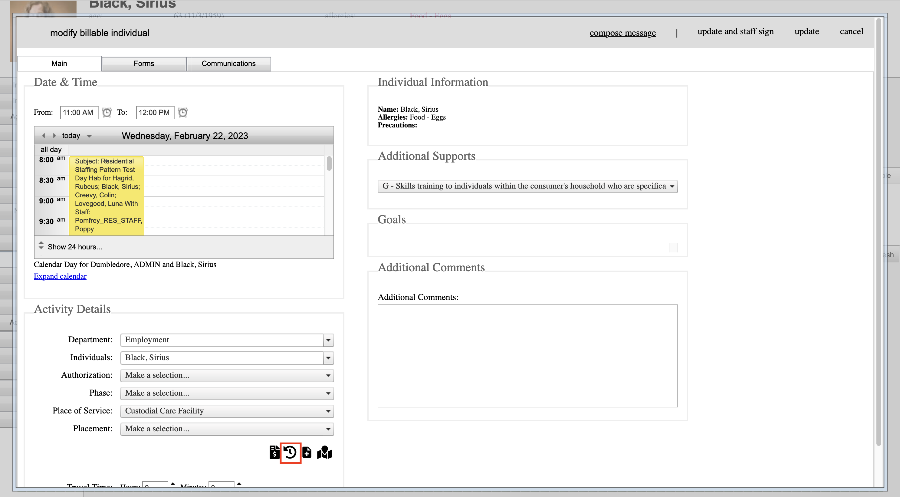Cancel modifying the billable individual
Viewport: 900px width, 497px height.
pos(852,31)
